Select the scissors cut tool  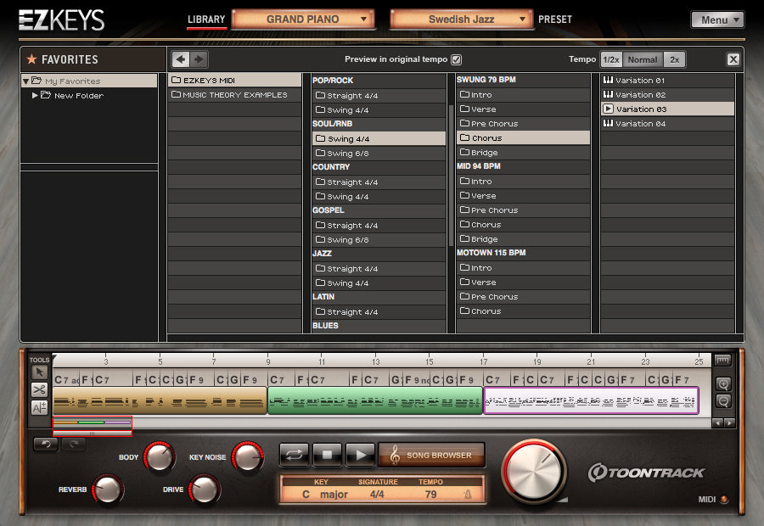tap(40, 390)
